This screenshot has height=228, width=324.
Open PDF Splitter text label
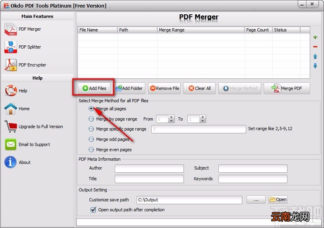30,47
